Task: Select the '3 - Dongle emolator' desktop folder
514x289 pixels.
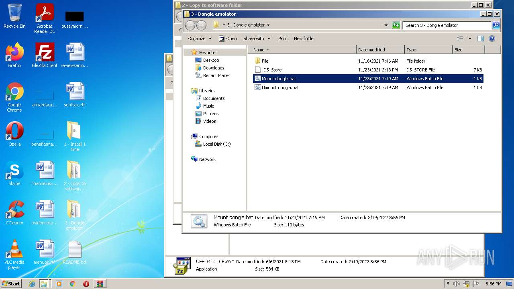Action: 75,215
